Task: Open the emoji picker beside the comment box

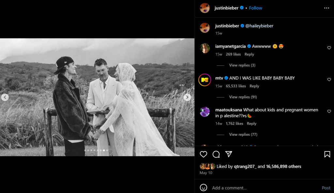Action: [x=203, y=188]
